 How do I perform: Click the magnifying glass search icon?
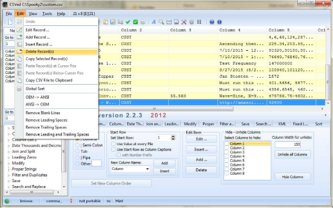click(161, 22)
